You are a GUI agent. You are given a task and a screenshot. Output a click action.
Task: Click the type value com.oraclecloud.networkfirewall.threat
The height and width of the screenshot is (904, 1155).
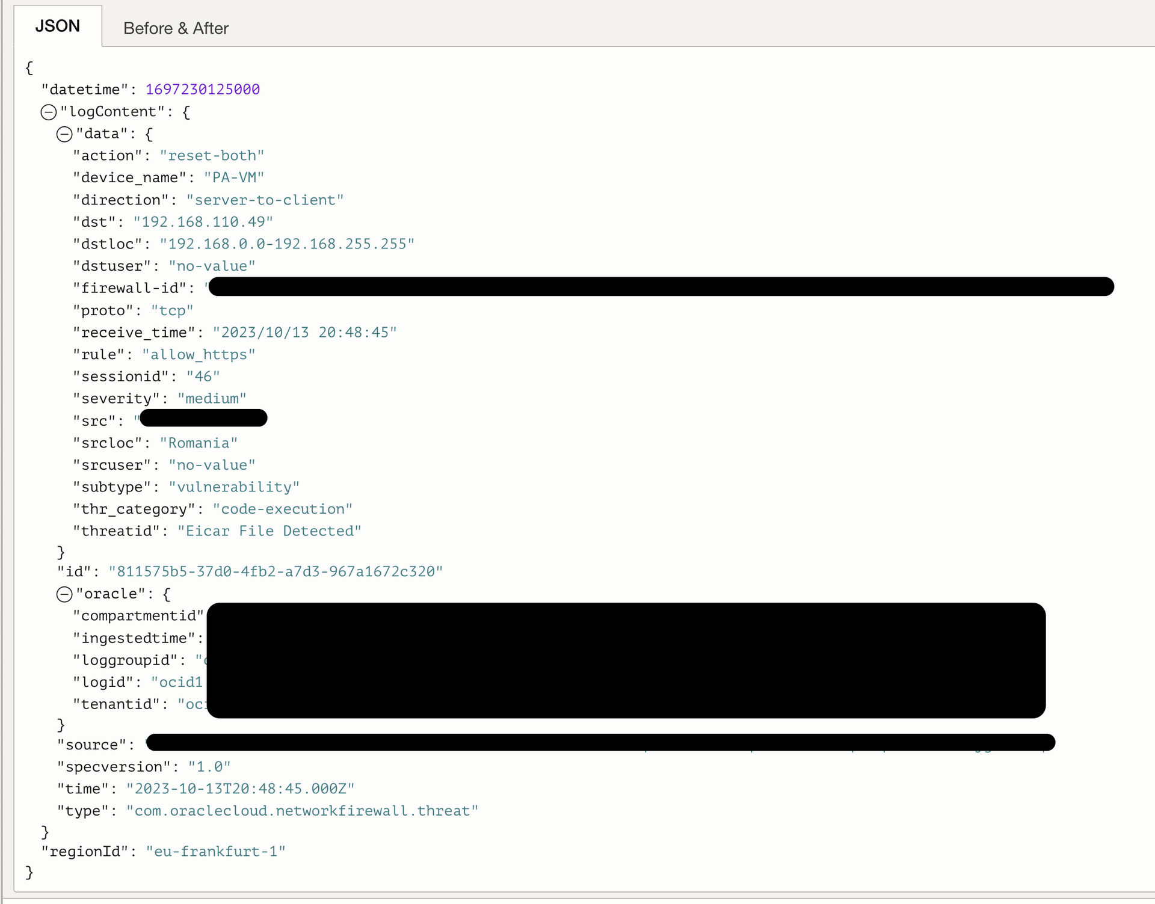pyautogui.click(x=302, y=811)
